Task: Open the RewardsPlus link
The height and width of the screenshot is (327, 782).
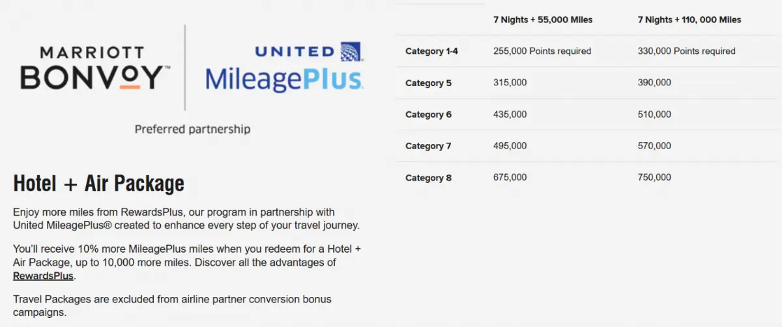Action: point(44,276)
